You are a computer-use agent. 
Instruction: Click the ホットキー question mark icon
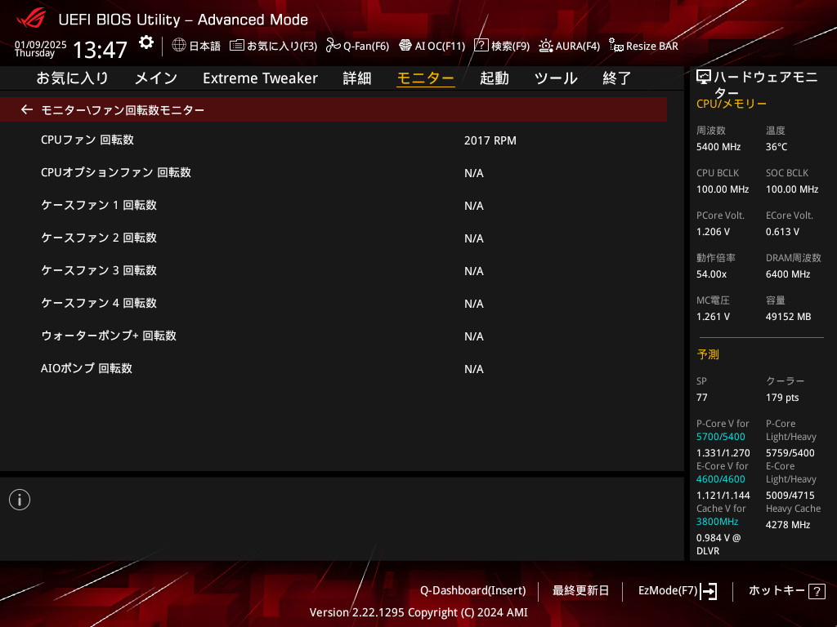pyautogui.click(x=816, y=592)
